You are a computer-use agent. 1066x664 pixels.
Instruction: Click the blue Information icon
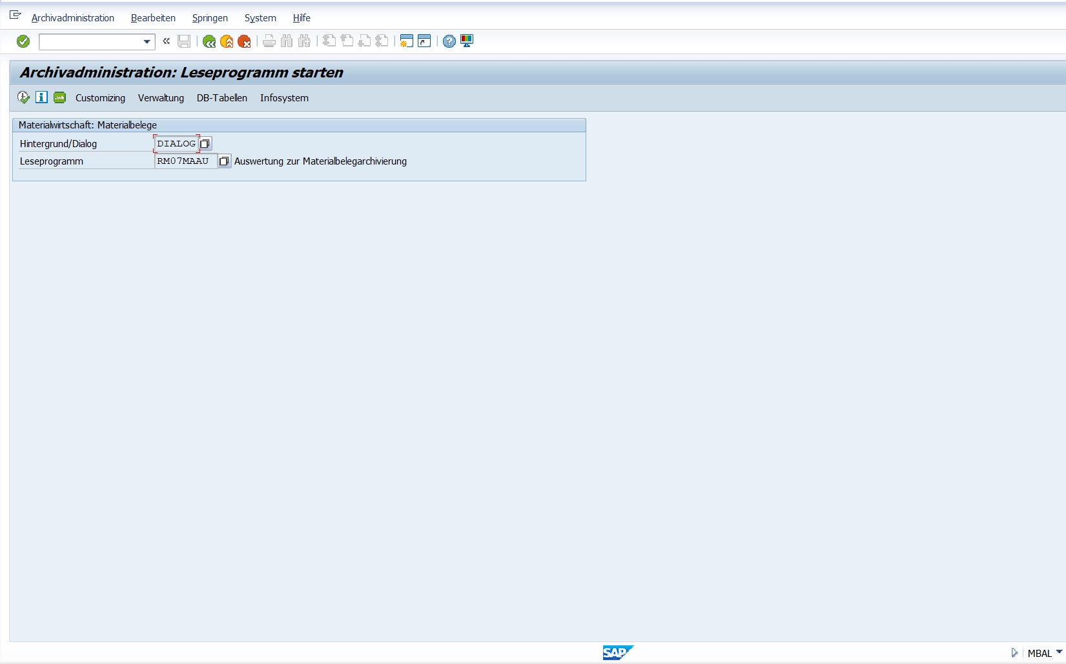(41, 97)
